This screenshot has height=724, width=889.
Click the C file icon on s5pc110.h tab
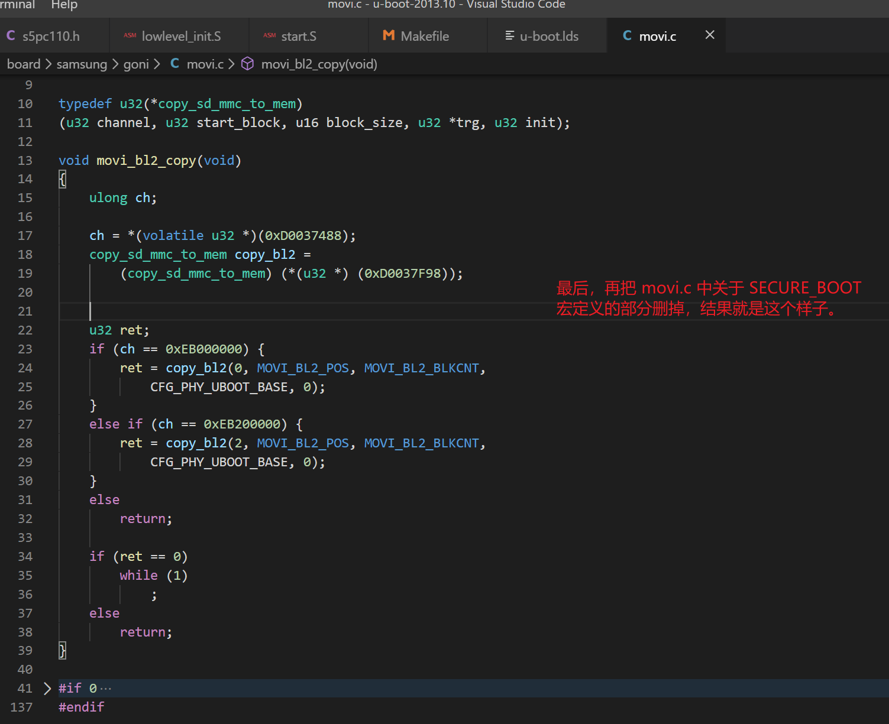pyautogui.click(x=11, y=36)
